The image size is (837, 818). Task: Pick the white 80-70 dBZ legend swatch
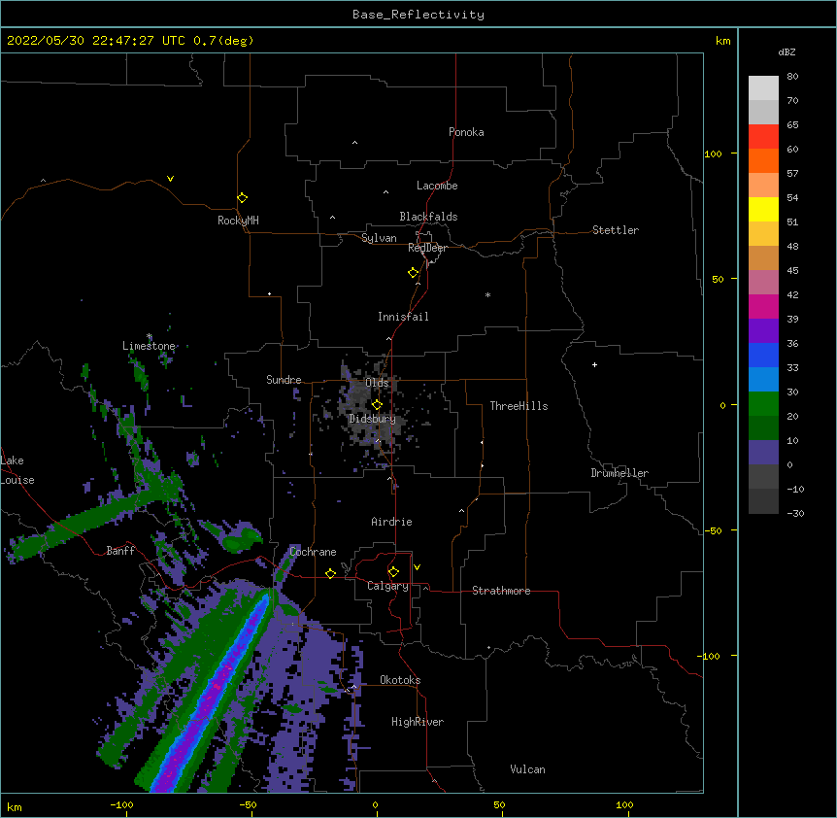[x=763, y=87]
